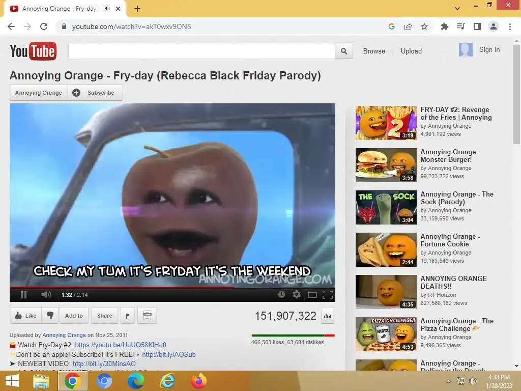
Task: Click the Watch Later clock icon
Action: (281, 294)
